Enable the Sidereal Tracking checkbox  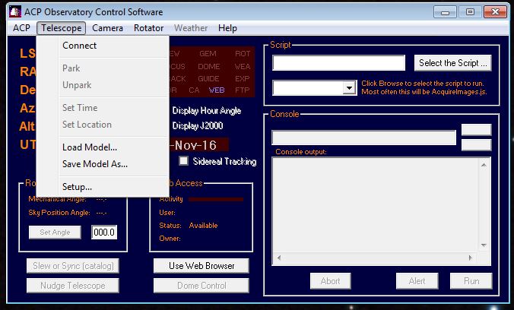click(184, 161)
